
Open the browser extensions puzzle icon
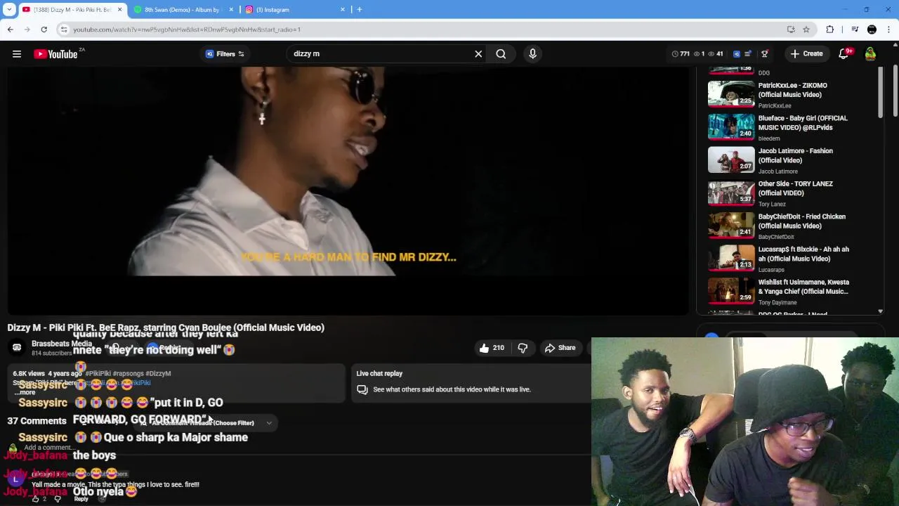click(830, 30)
